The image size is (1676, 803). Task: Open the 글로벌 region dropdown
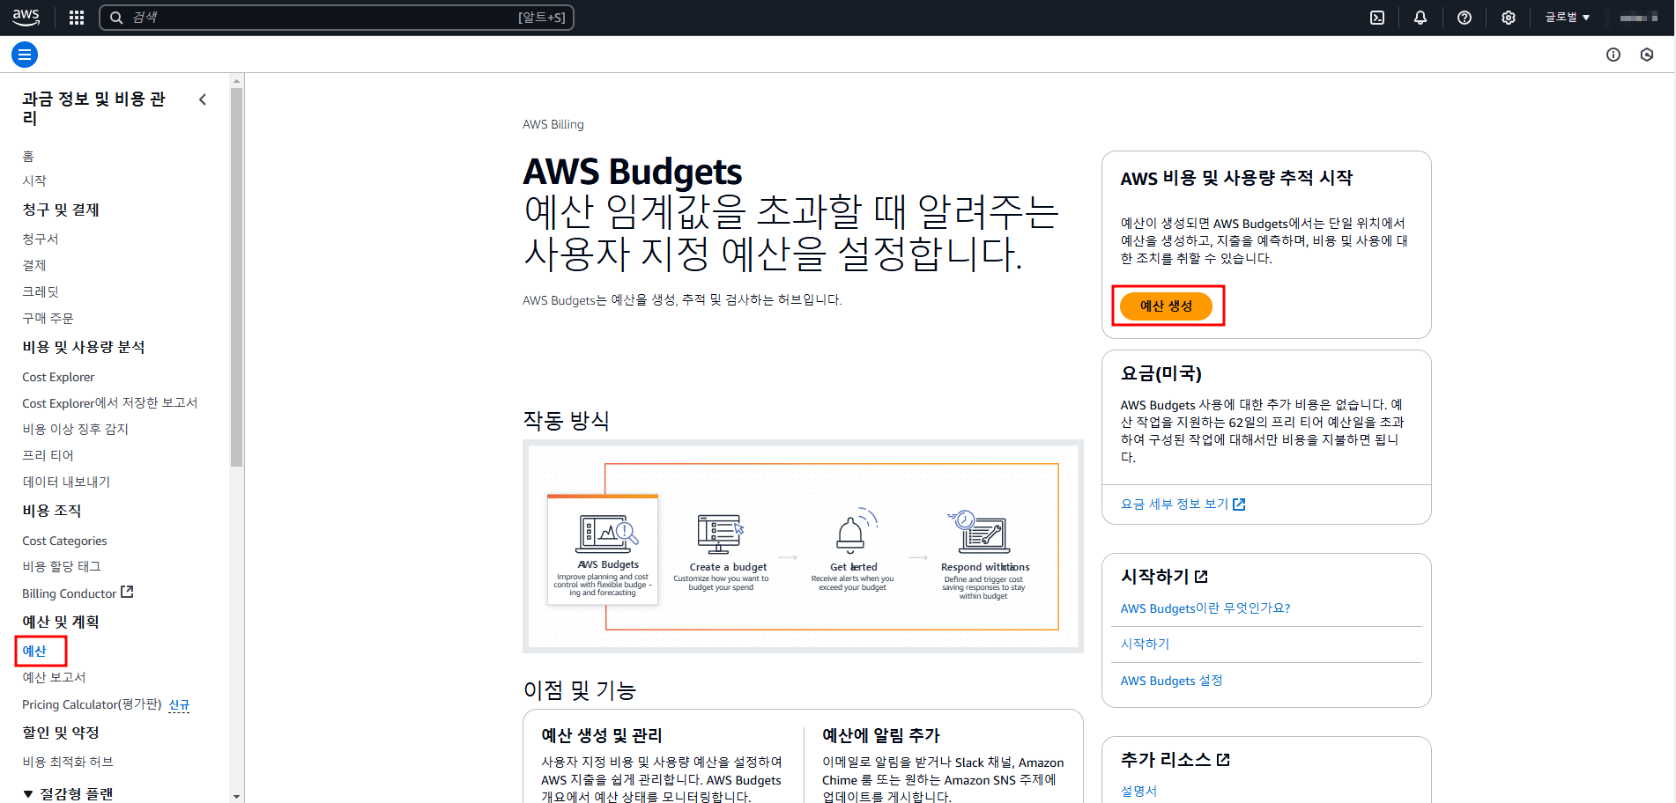tap(1568, 18)
